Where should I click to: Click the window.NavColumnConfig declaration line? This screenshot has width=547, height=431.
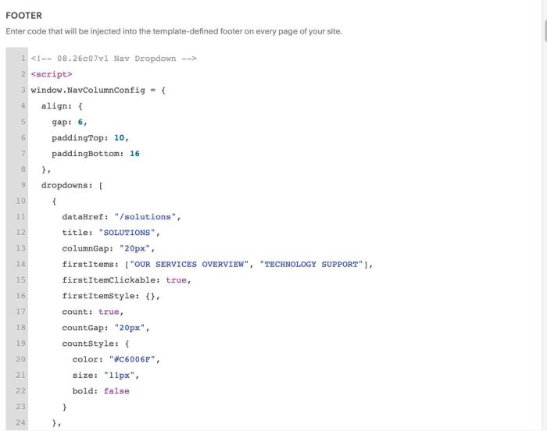tap(98, 91)
